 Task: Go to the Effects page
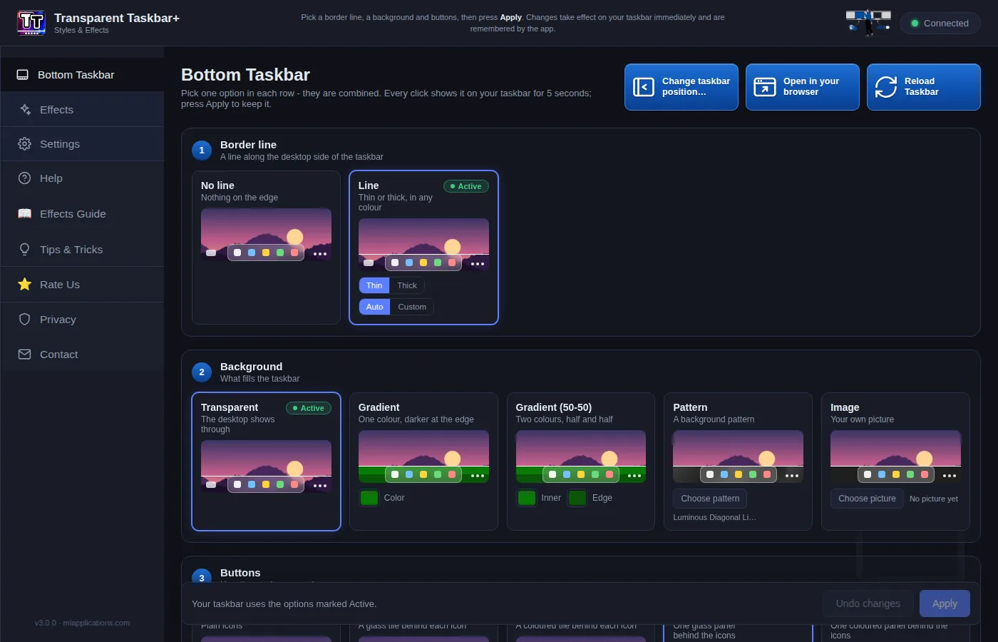pos(83,110)
